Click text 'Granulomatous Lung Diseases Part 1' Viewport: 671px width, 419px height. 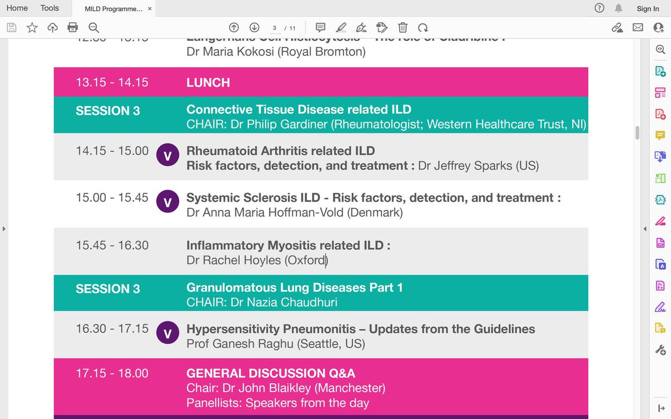[295, 288]
